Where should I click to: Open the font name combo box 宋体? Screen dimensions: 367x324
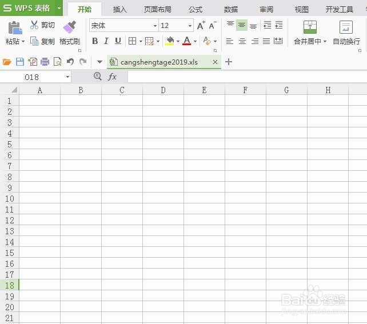tap(123, 25)
